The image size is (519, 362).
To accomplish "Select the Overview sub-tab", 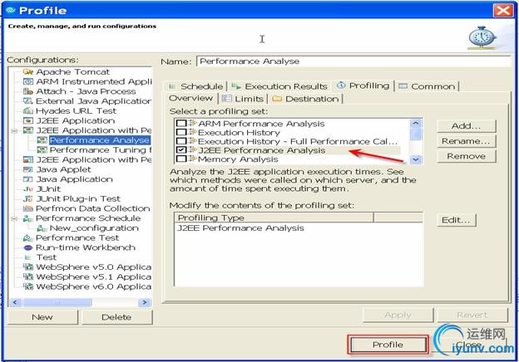I will coord(191,98).
